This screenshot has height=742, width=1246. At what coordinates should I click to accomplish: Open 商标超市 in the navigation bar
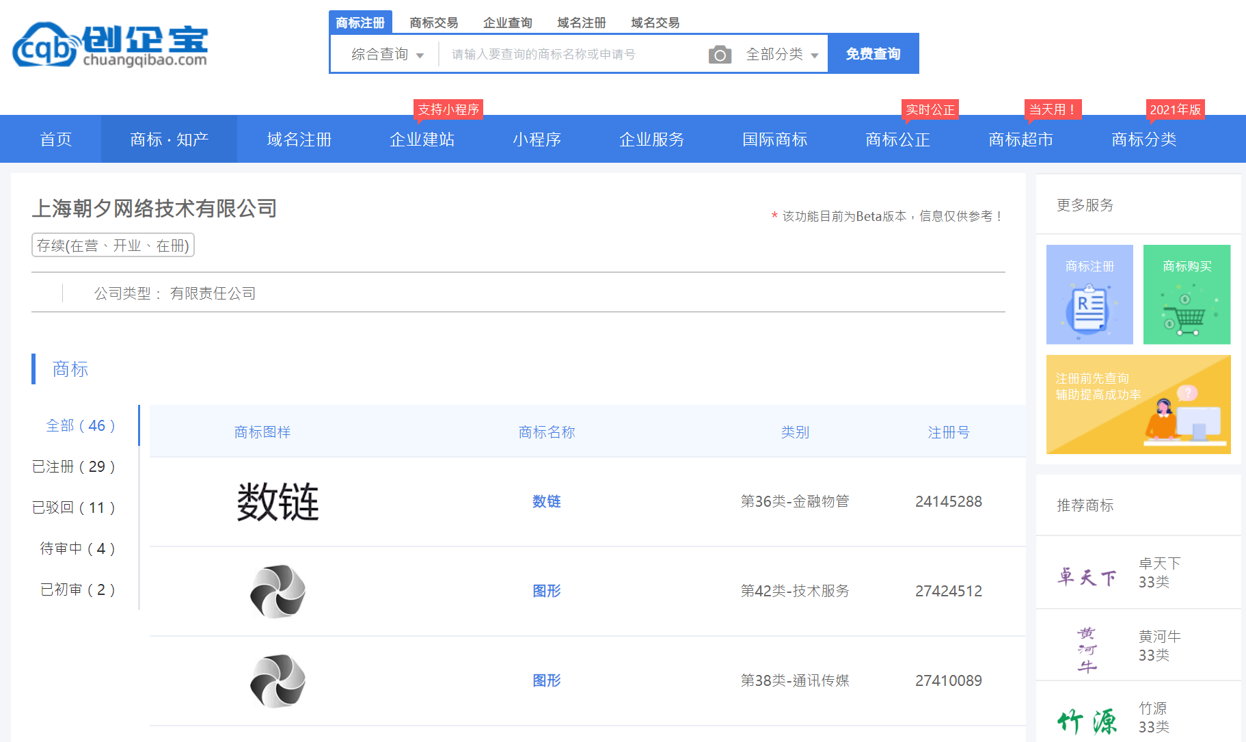(x=1021, y=140)
